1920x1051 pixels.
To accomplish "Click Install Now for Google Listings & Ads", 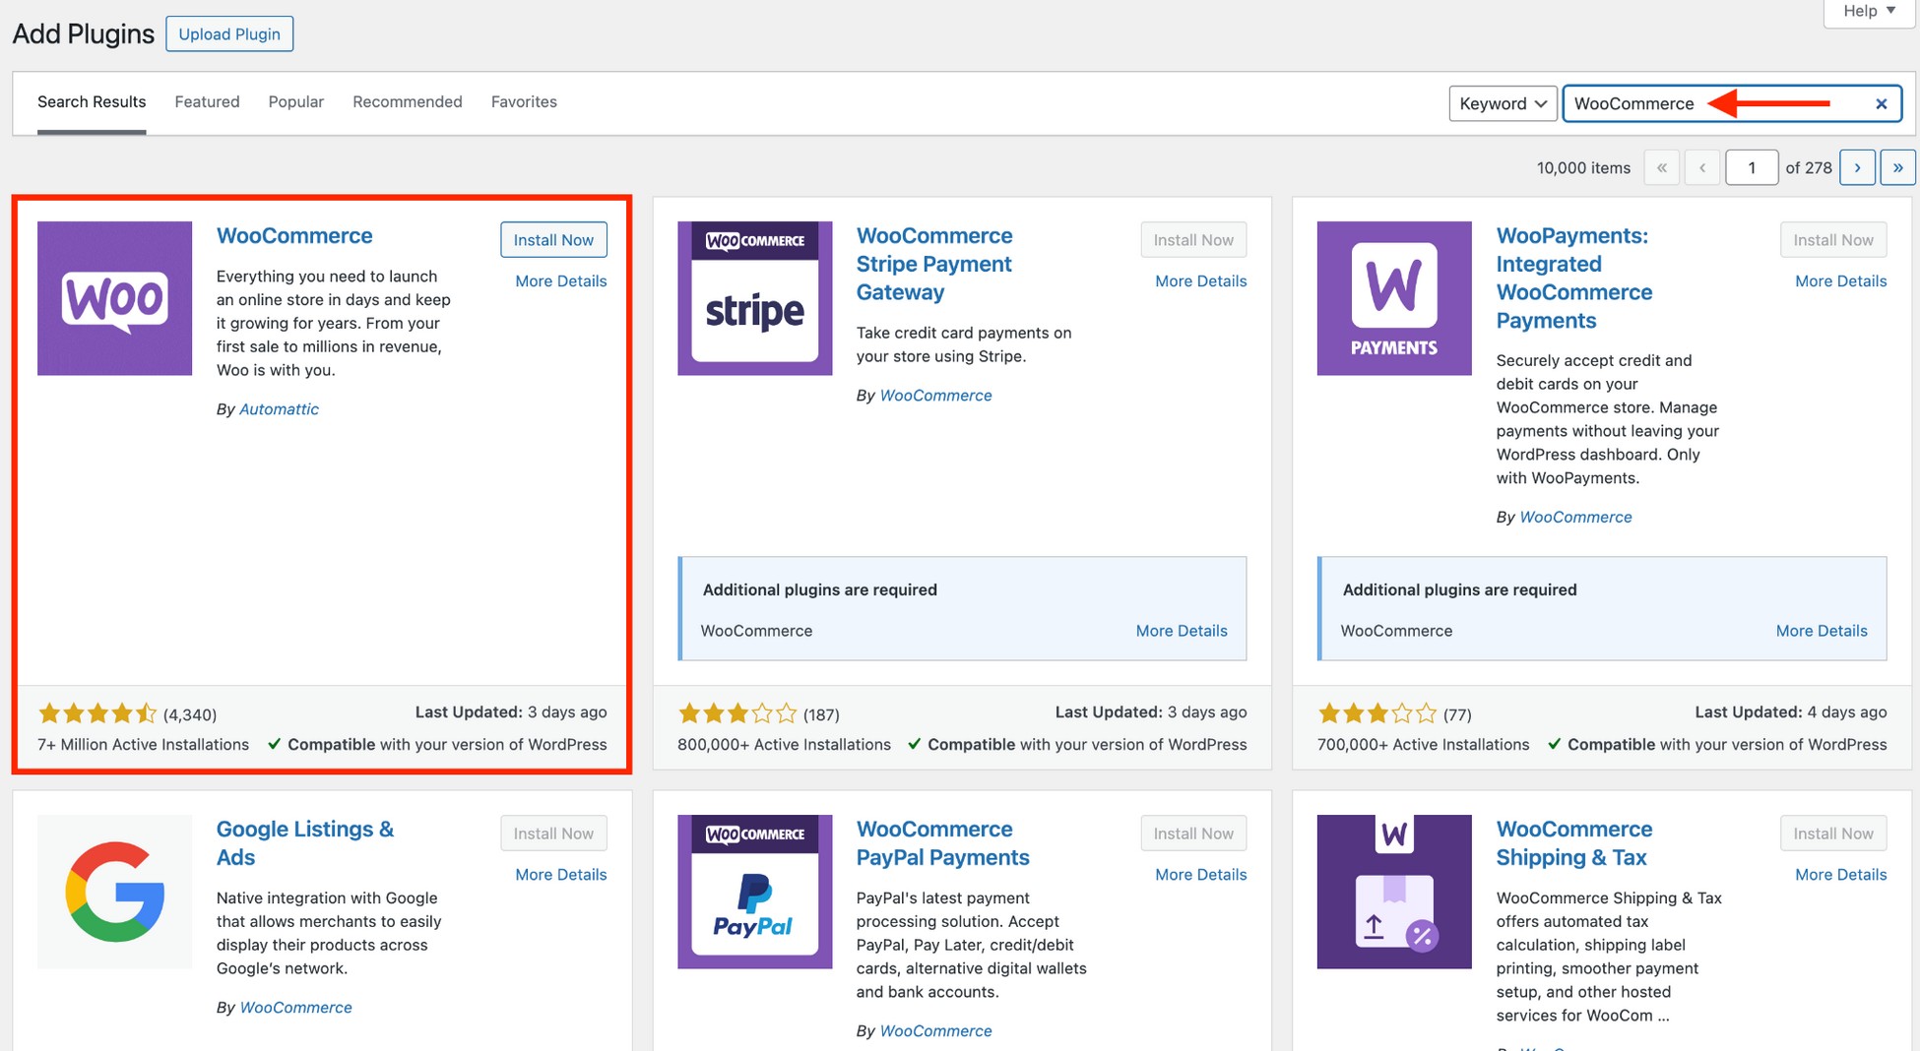I will coord(553,833).
